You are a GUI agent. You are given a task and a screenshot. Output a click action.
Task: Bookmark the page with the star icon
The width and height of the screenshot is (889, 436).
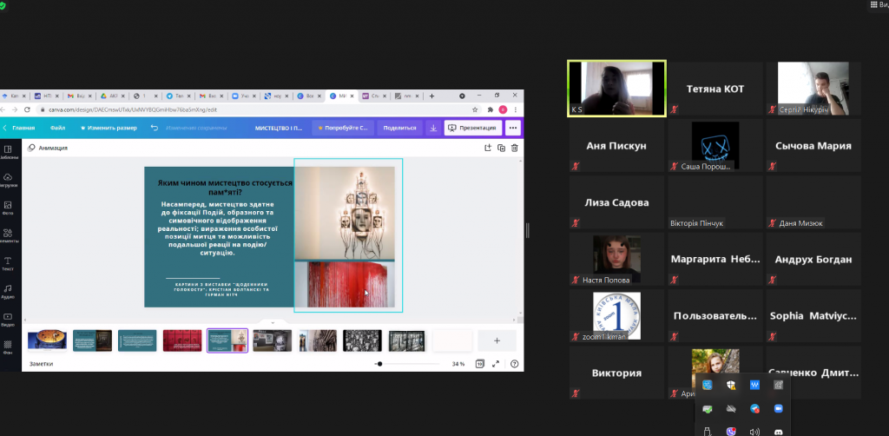click(x=475, y=109)
